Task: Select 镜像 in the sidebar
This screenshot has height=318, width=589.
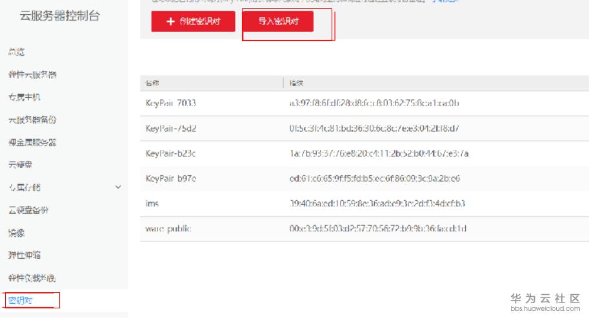Action: [17, 233]
